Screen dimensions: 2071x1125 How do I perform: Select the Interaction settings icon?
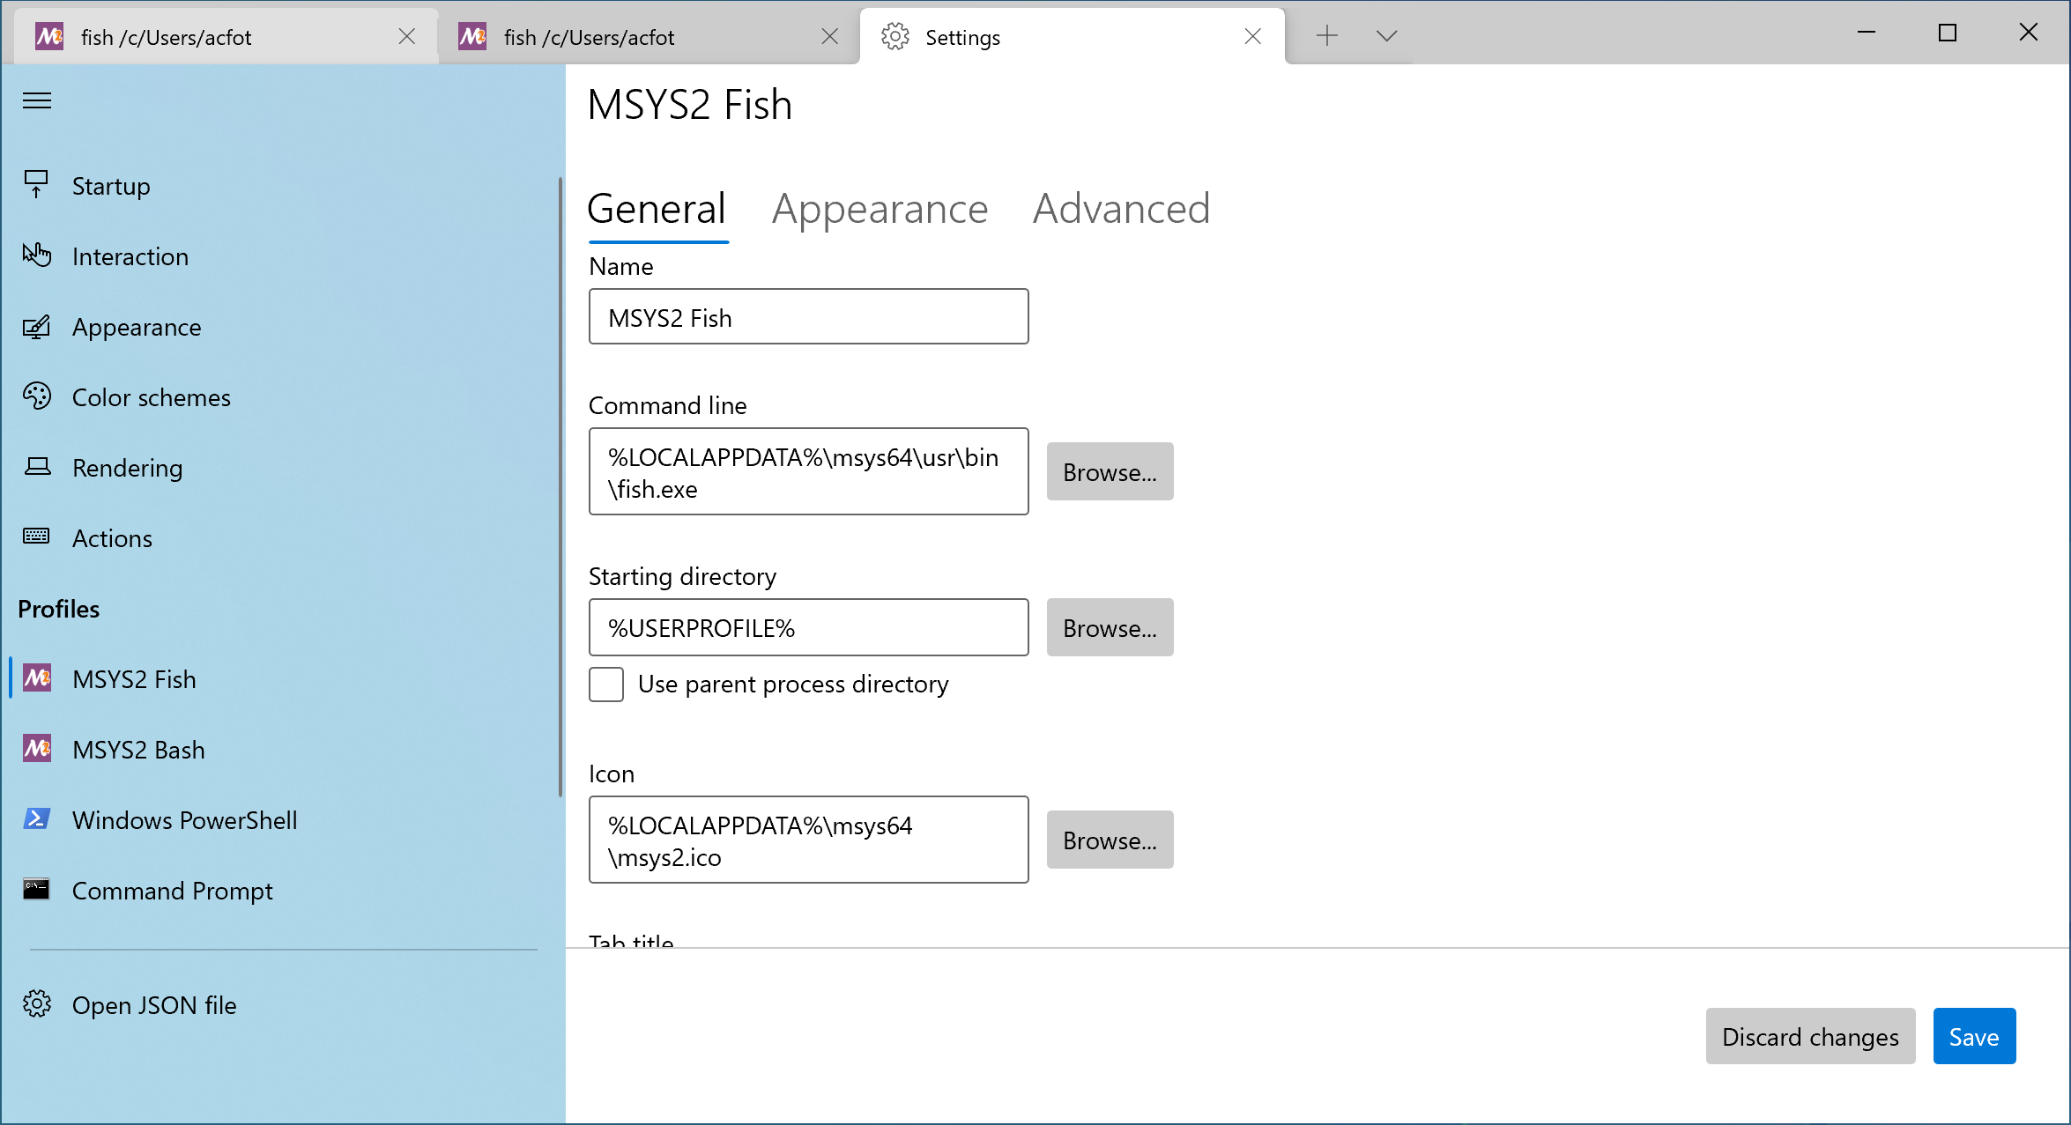pyautogui.click(x=37, y=255)
